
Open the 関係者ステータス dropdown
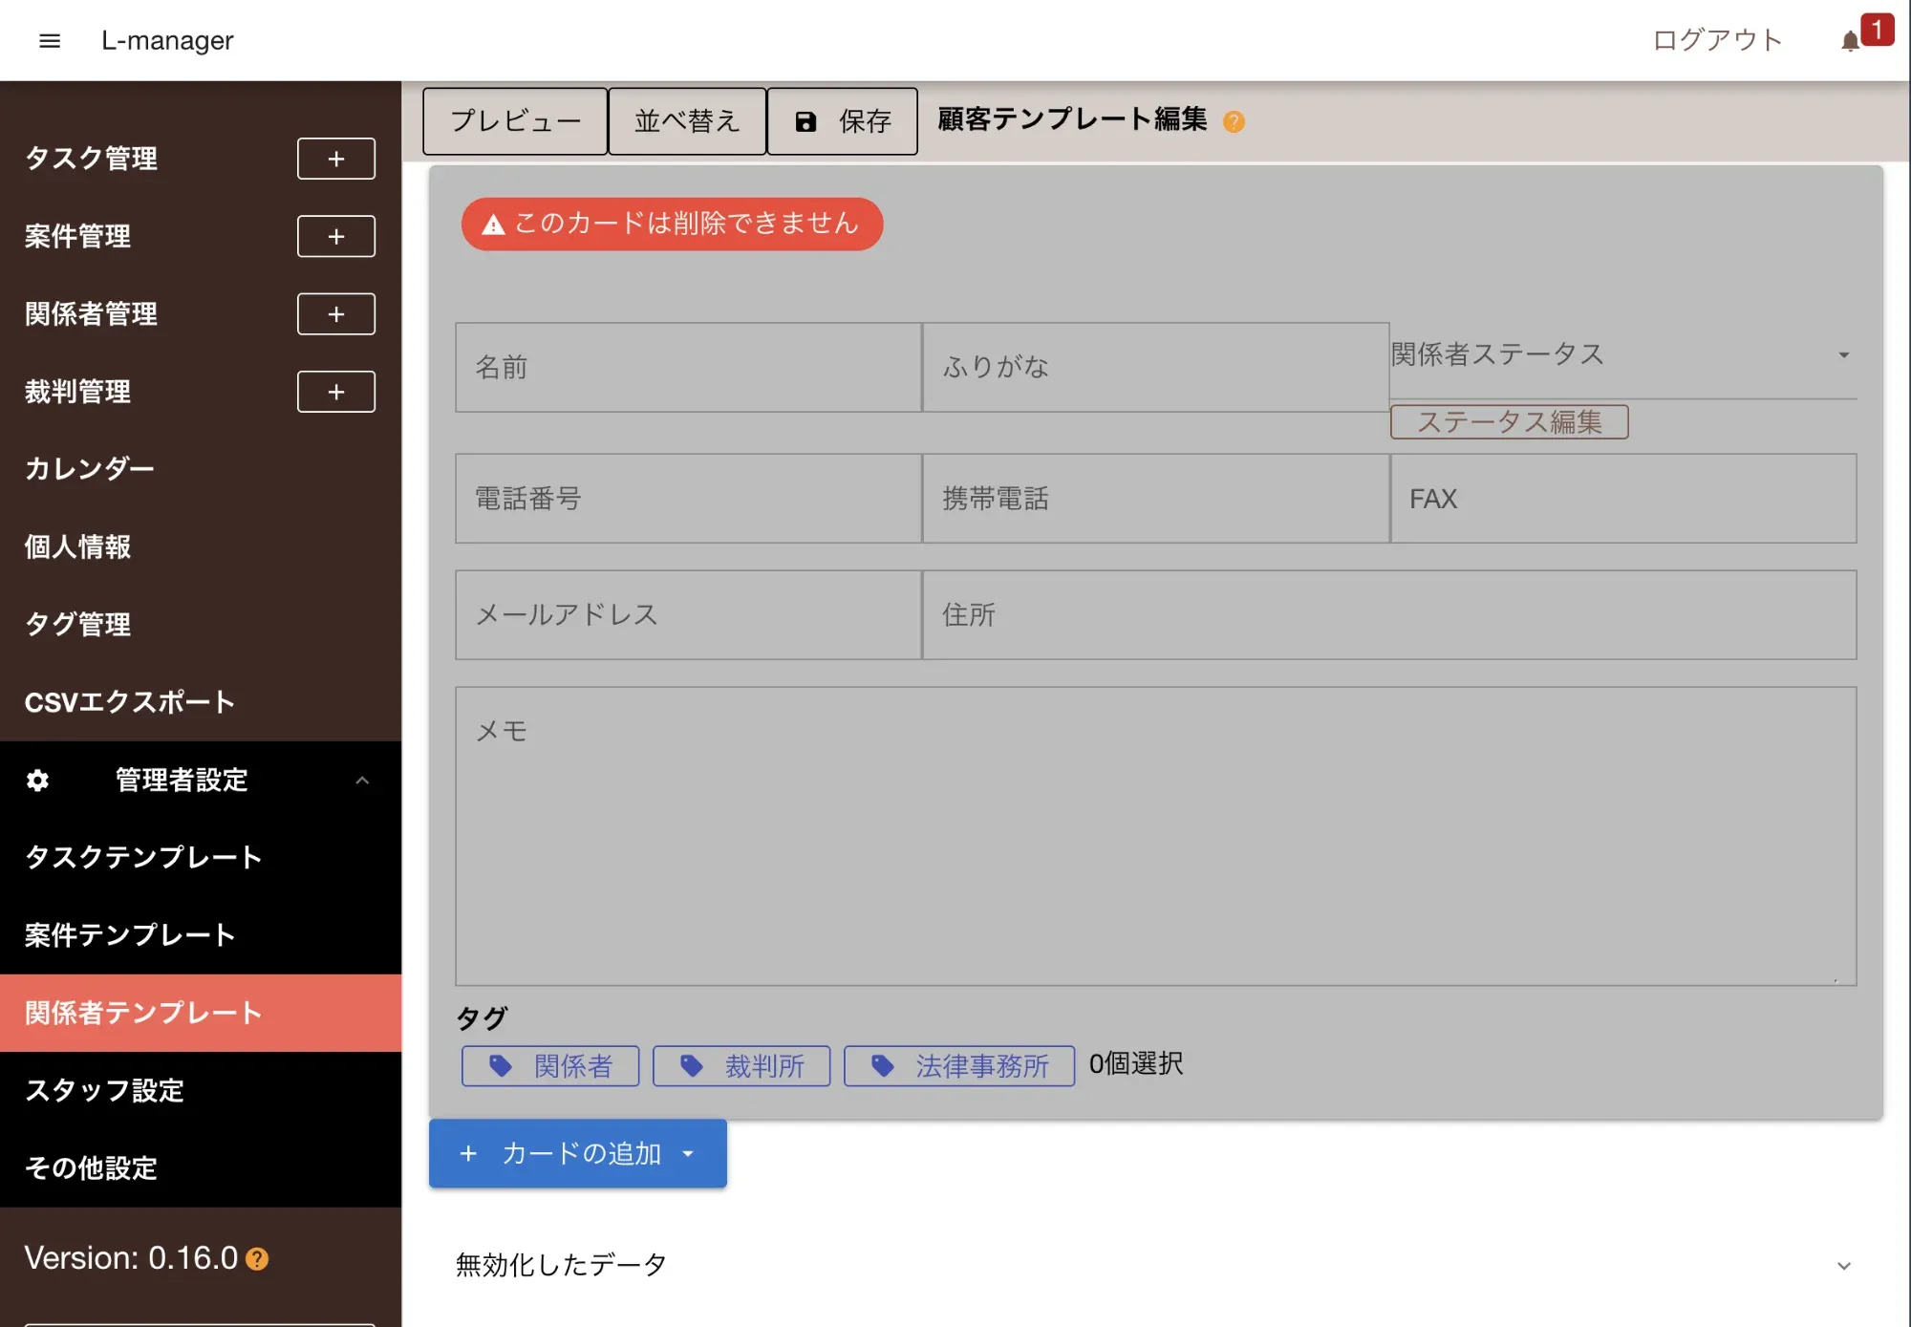(x=1842, y=353)
